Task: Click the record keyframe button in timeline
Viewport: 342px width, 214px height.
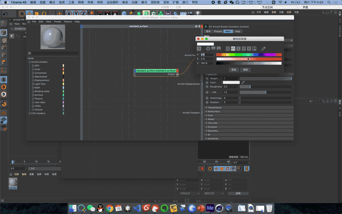Action: coord(202,169)
